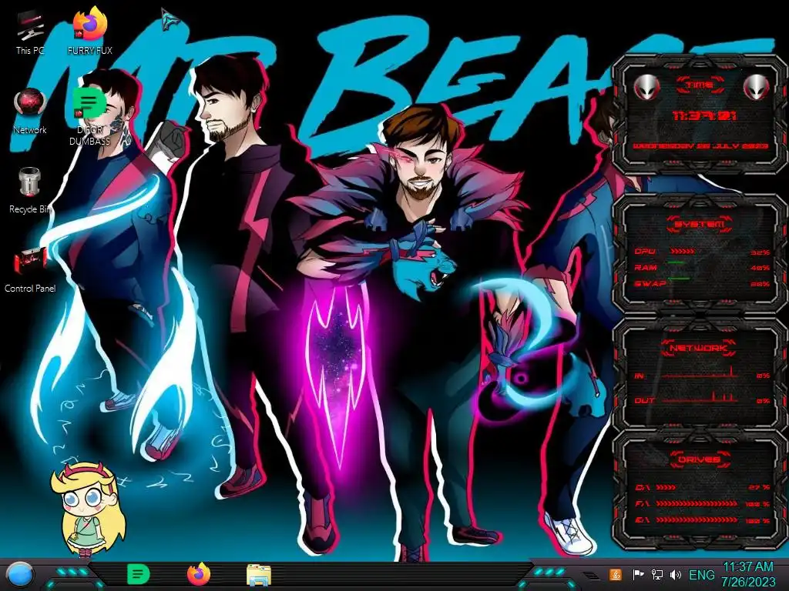789x591 pixels.
Task: Click the CPU 32% value
Action: [760, 252]
